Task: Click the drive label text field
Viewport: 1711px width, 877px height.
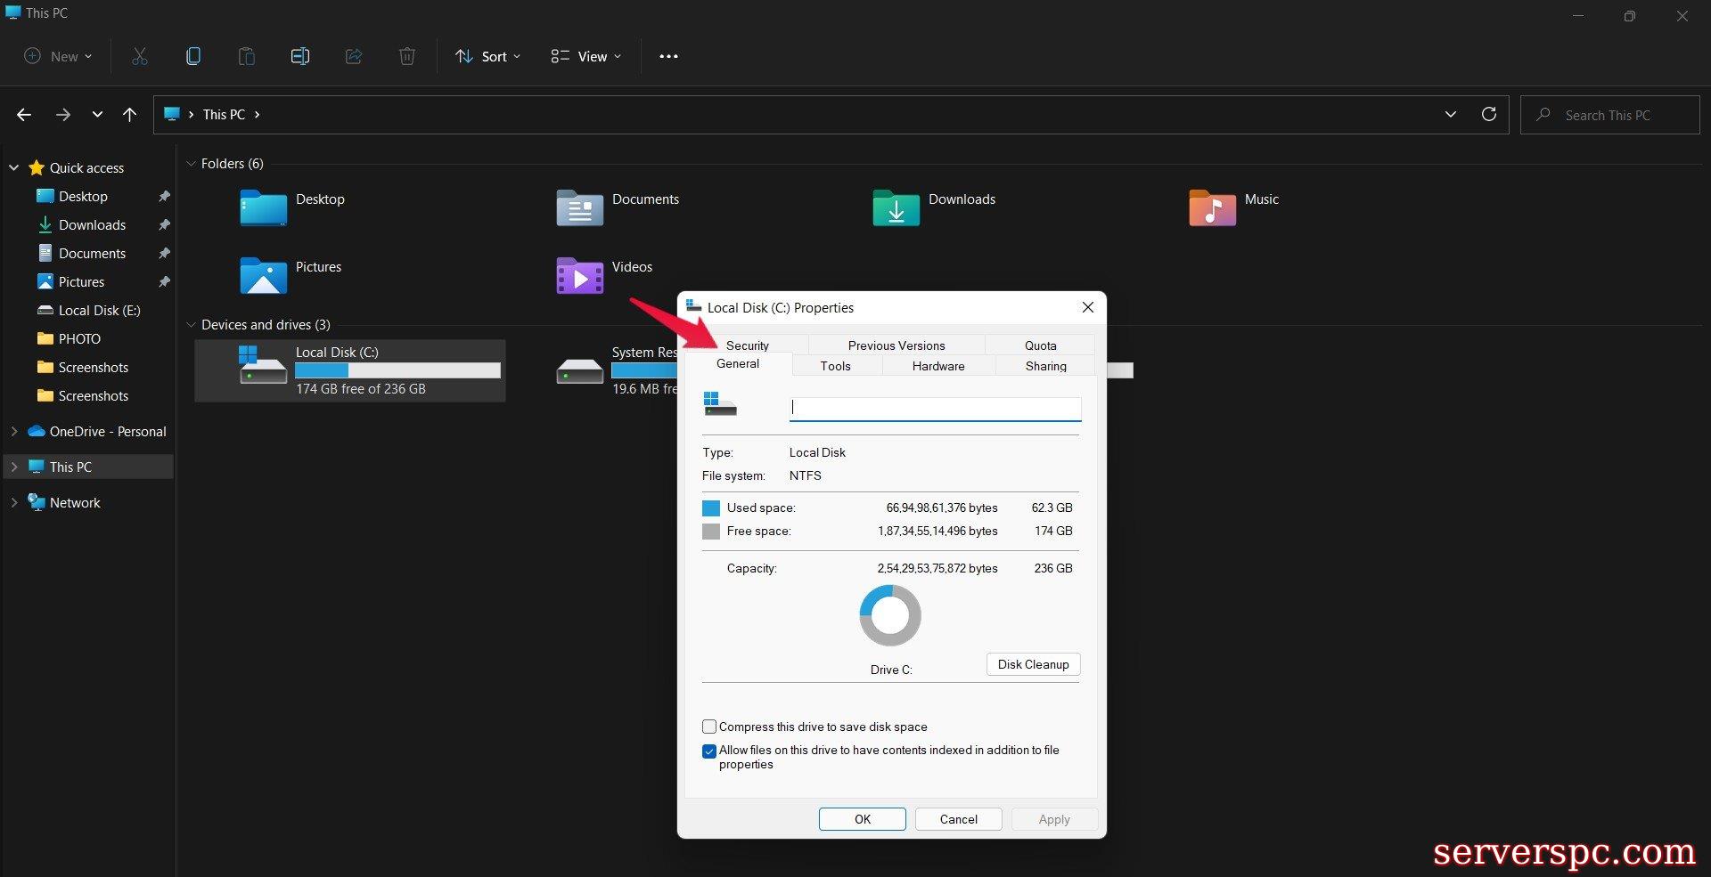Action: [x=935, y=408]
